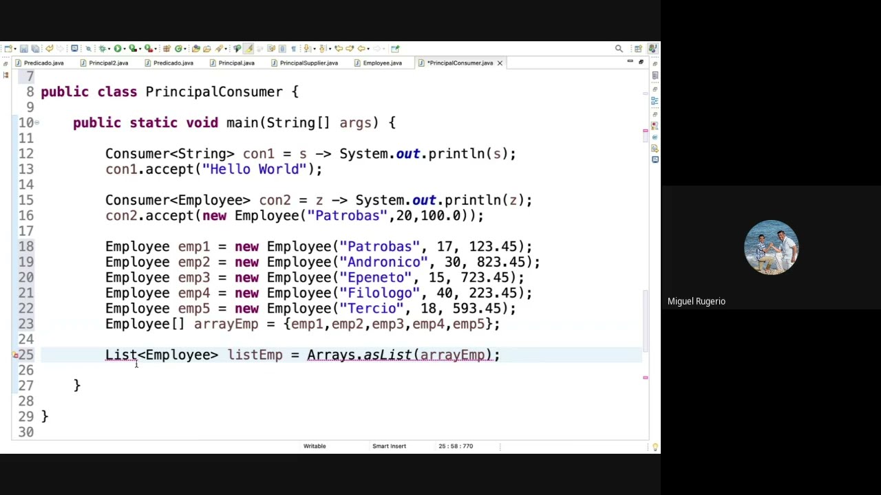The height and width of the screenshot is (495, 881).
Task: Click the Open Task folder icon
Action: [x=206, y=49]
